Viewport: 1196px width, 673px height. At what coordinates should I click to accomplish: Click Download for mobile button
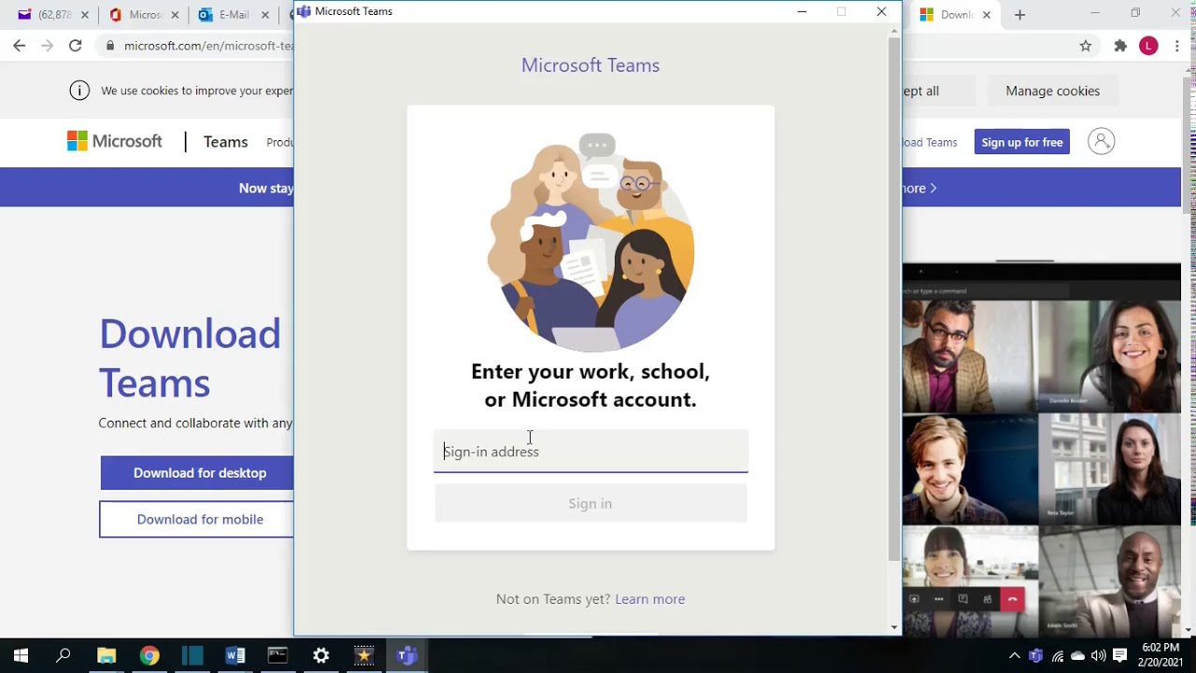click(x=197, y=520)
